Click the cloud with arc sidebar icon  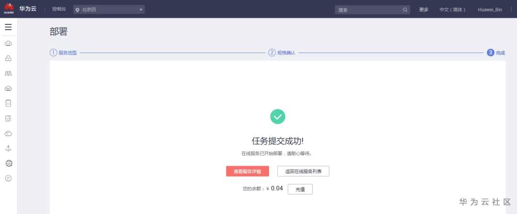9,133
